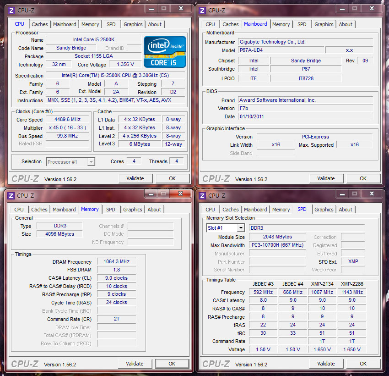Click the Level 3 cache value 6 MBytes
This screenshot has height=376, width=389.
point(140,144)
